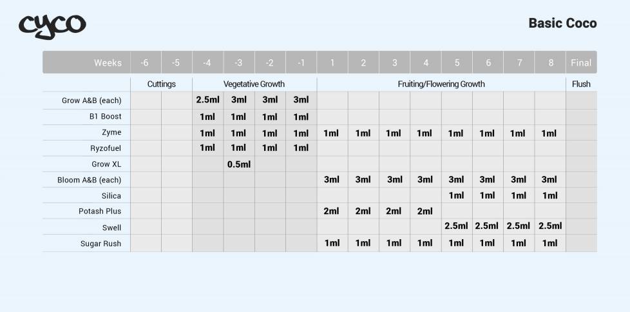This screenshot has height=312, width=630.
Task: Select the Grow A&B (each) row label
Action: [91, 101]
